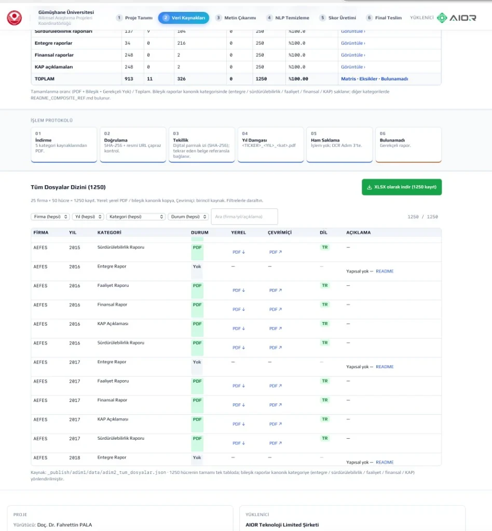Download local PDF for AEFES 2016 Faaliyet Raporu
492x531 pixels.
click(239, 290)
